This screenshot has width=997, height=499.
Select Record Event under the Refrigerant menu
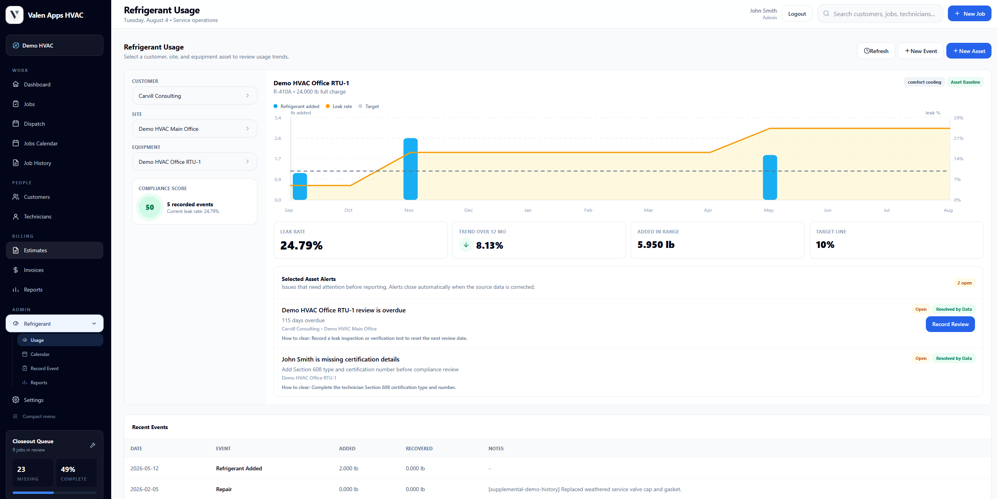60,368
